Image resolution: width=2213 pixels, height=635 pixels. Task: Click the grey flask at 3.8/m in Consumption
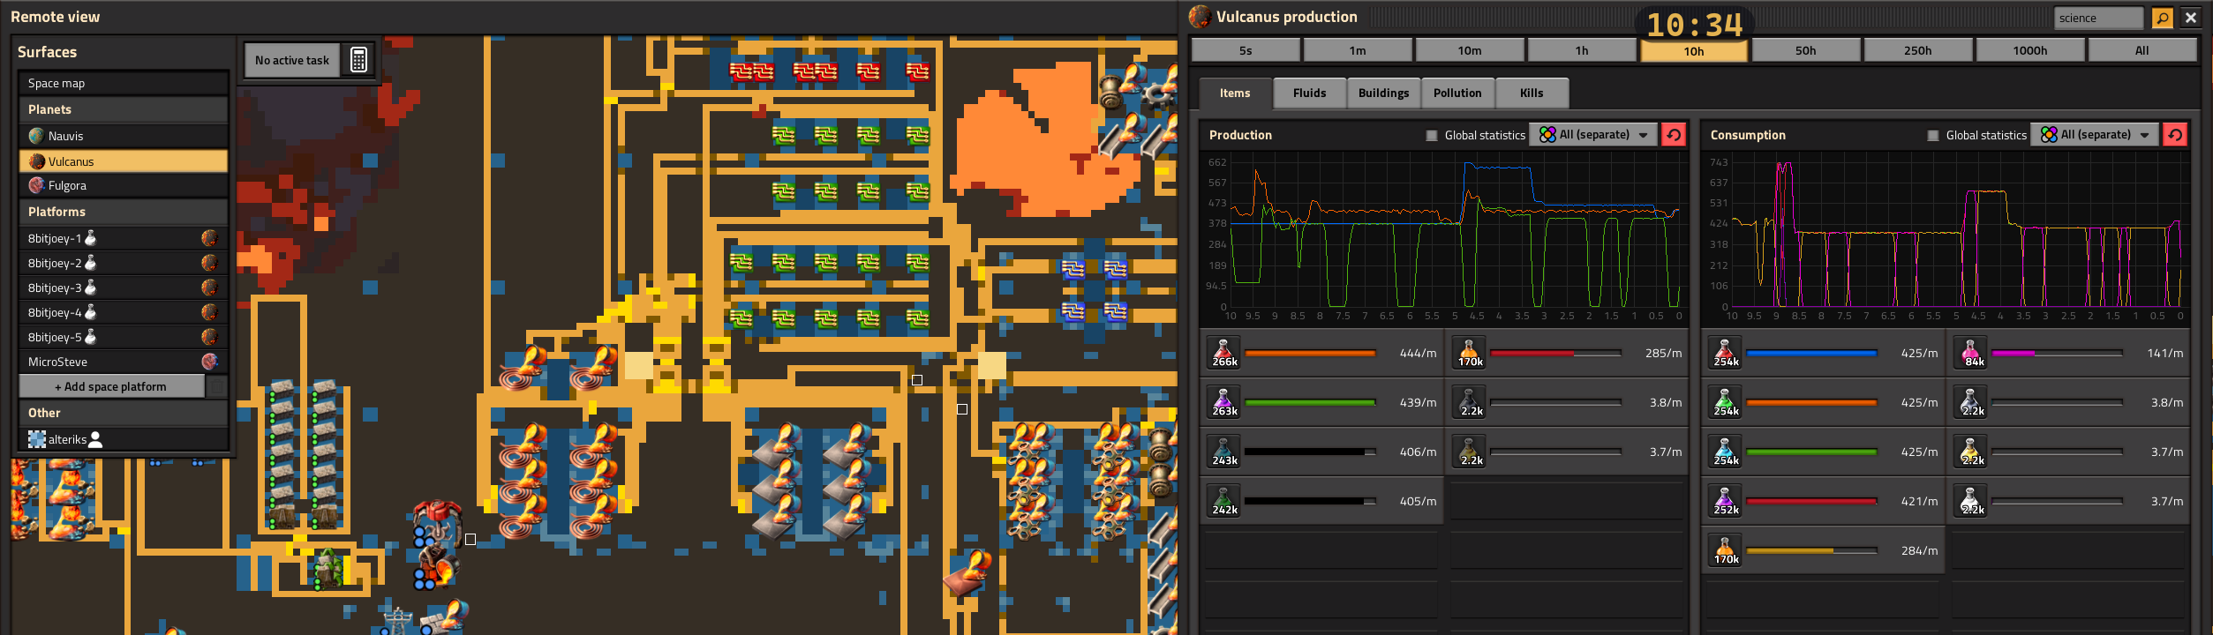[x=1972, y=402]
